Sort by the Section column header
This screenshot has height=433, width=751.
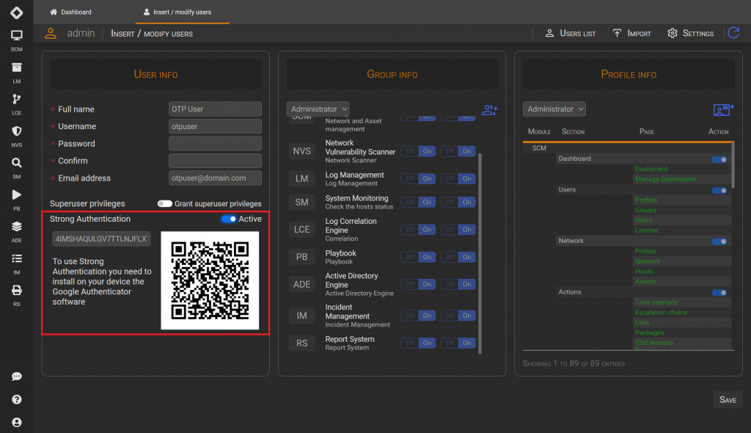[x=573, y=131]
